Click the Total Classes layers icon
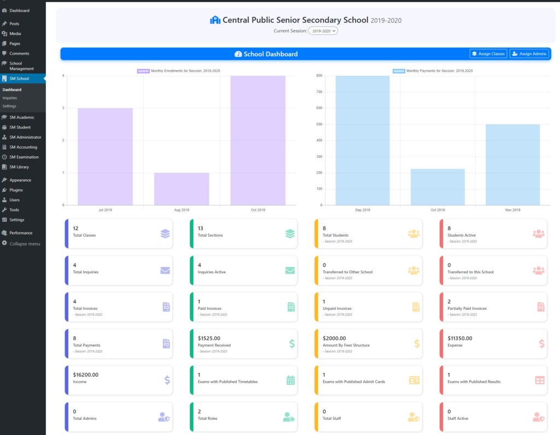The height and width of the screenshot is (435, 560). click(x=165, y=233)
